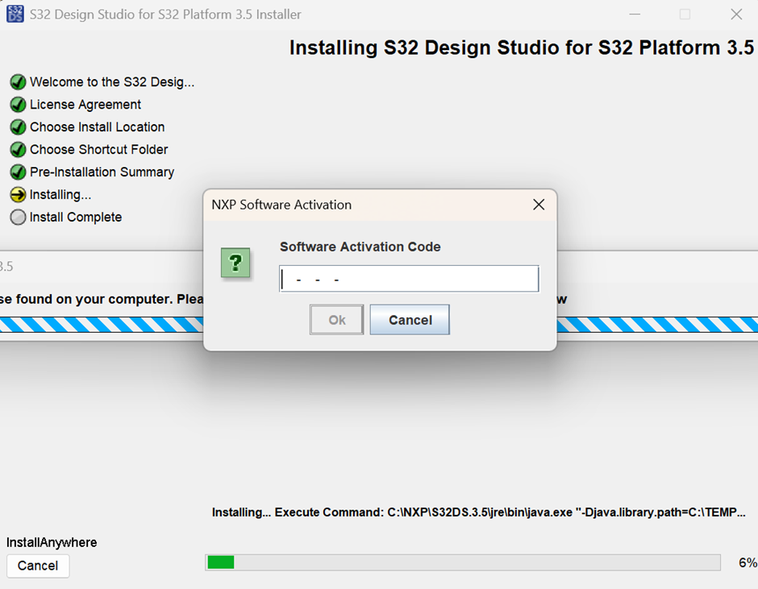Screen dimensions: 758x589
Task: Click the yellow arrow icon beside Installing...
Action: coord(18,195)
